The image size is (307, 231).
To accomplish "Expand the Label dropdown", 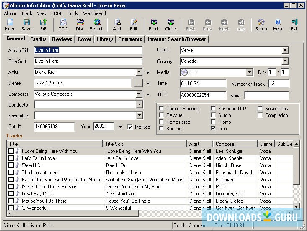I will pyautogui.click(x=285, y=51).
